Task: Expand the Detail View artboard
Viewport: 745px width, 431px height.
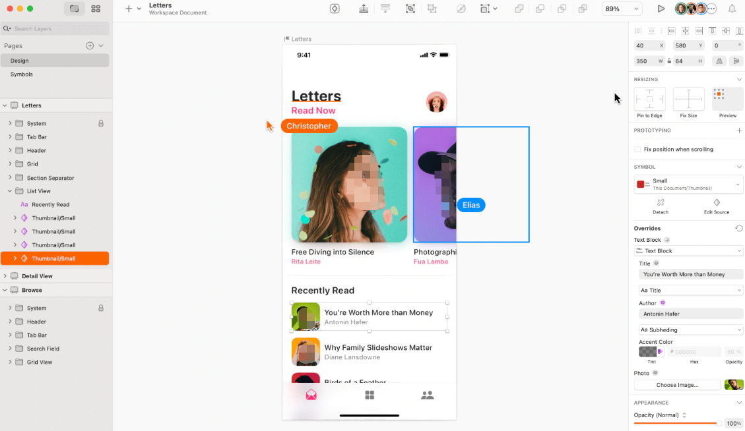Action: click(x=5, y=275)
